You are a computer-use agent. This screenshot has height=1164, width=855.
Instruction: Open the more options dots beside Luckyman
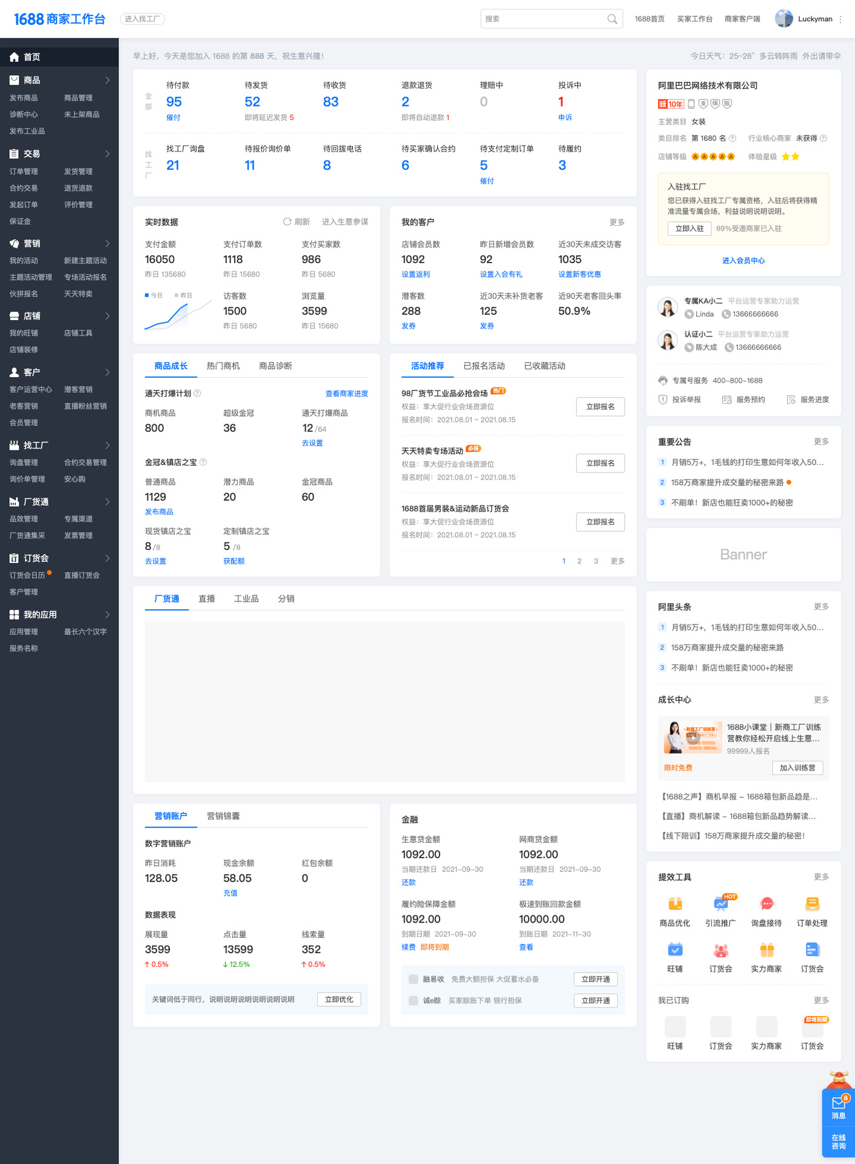[840, 19]
